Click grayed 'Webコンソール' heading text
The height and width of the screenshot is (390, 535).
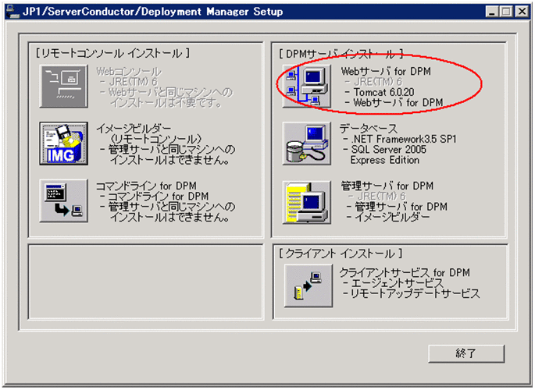129,72
